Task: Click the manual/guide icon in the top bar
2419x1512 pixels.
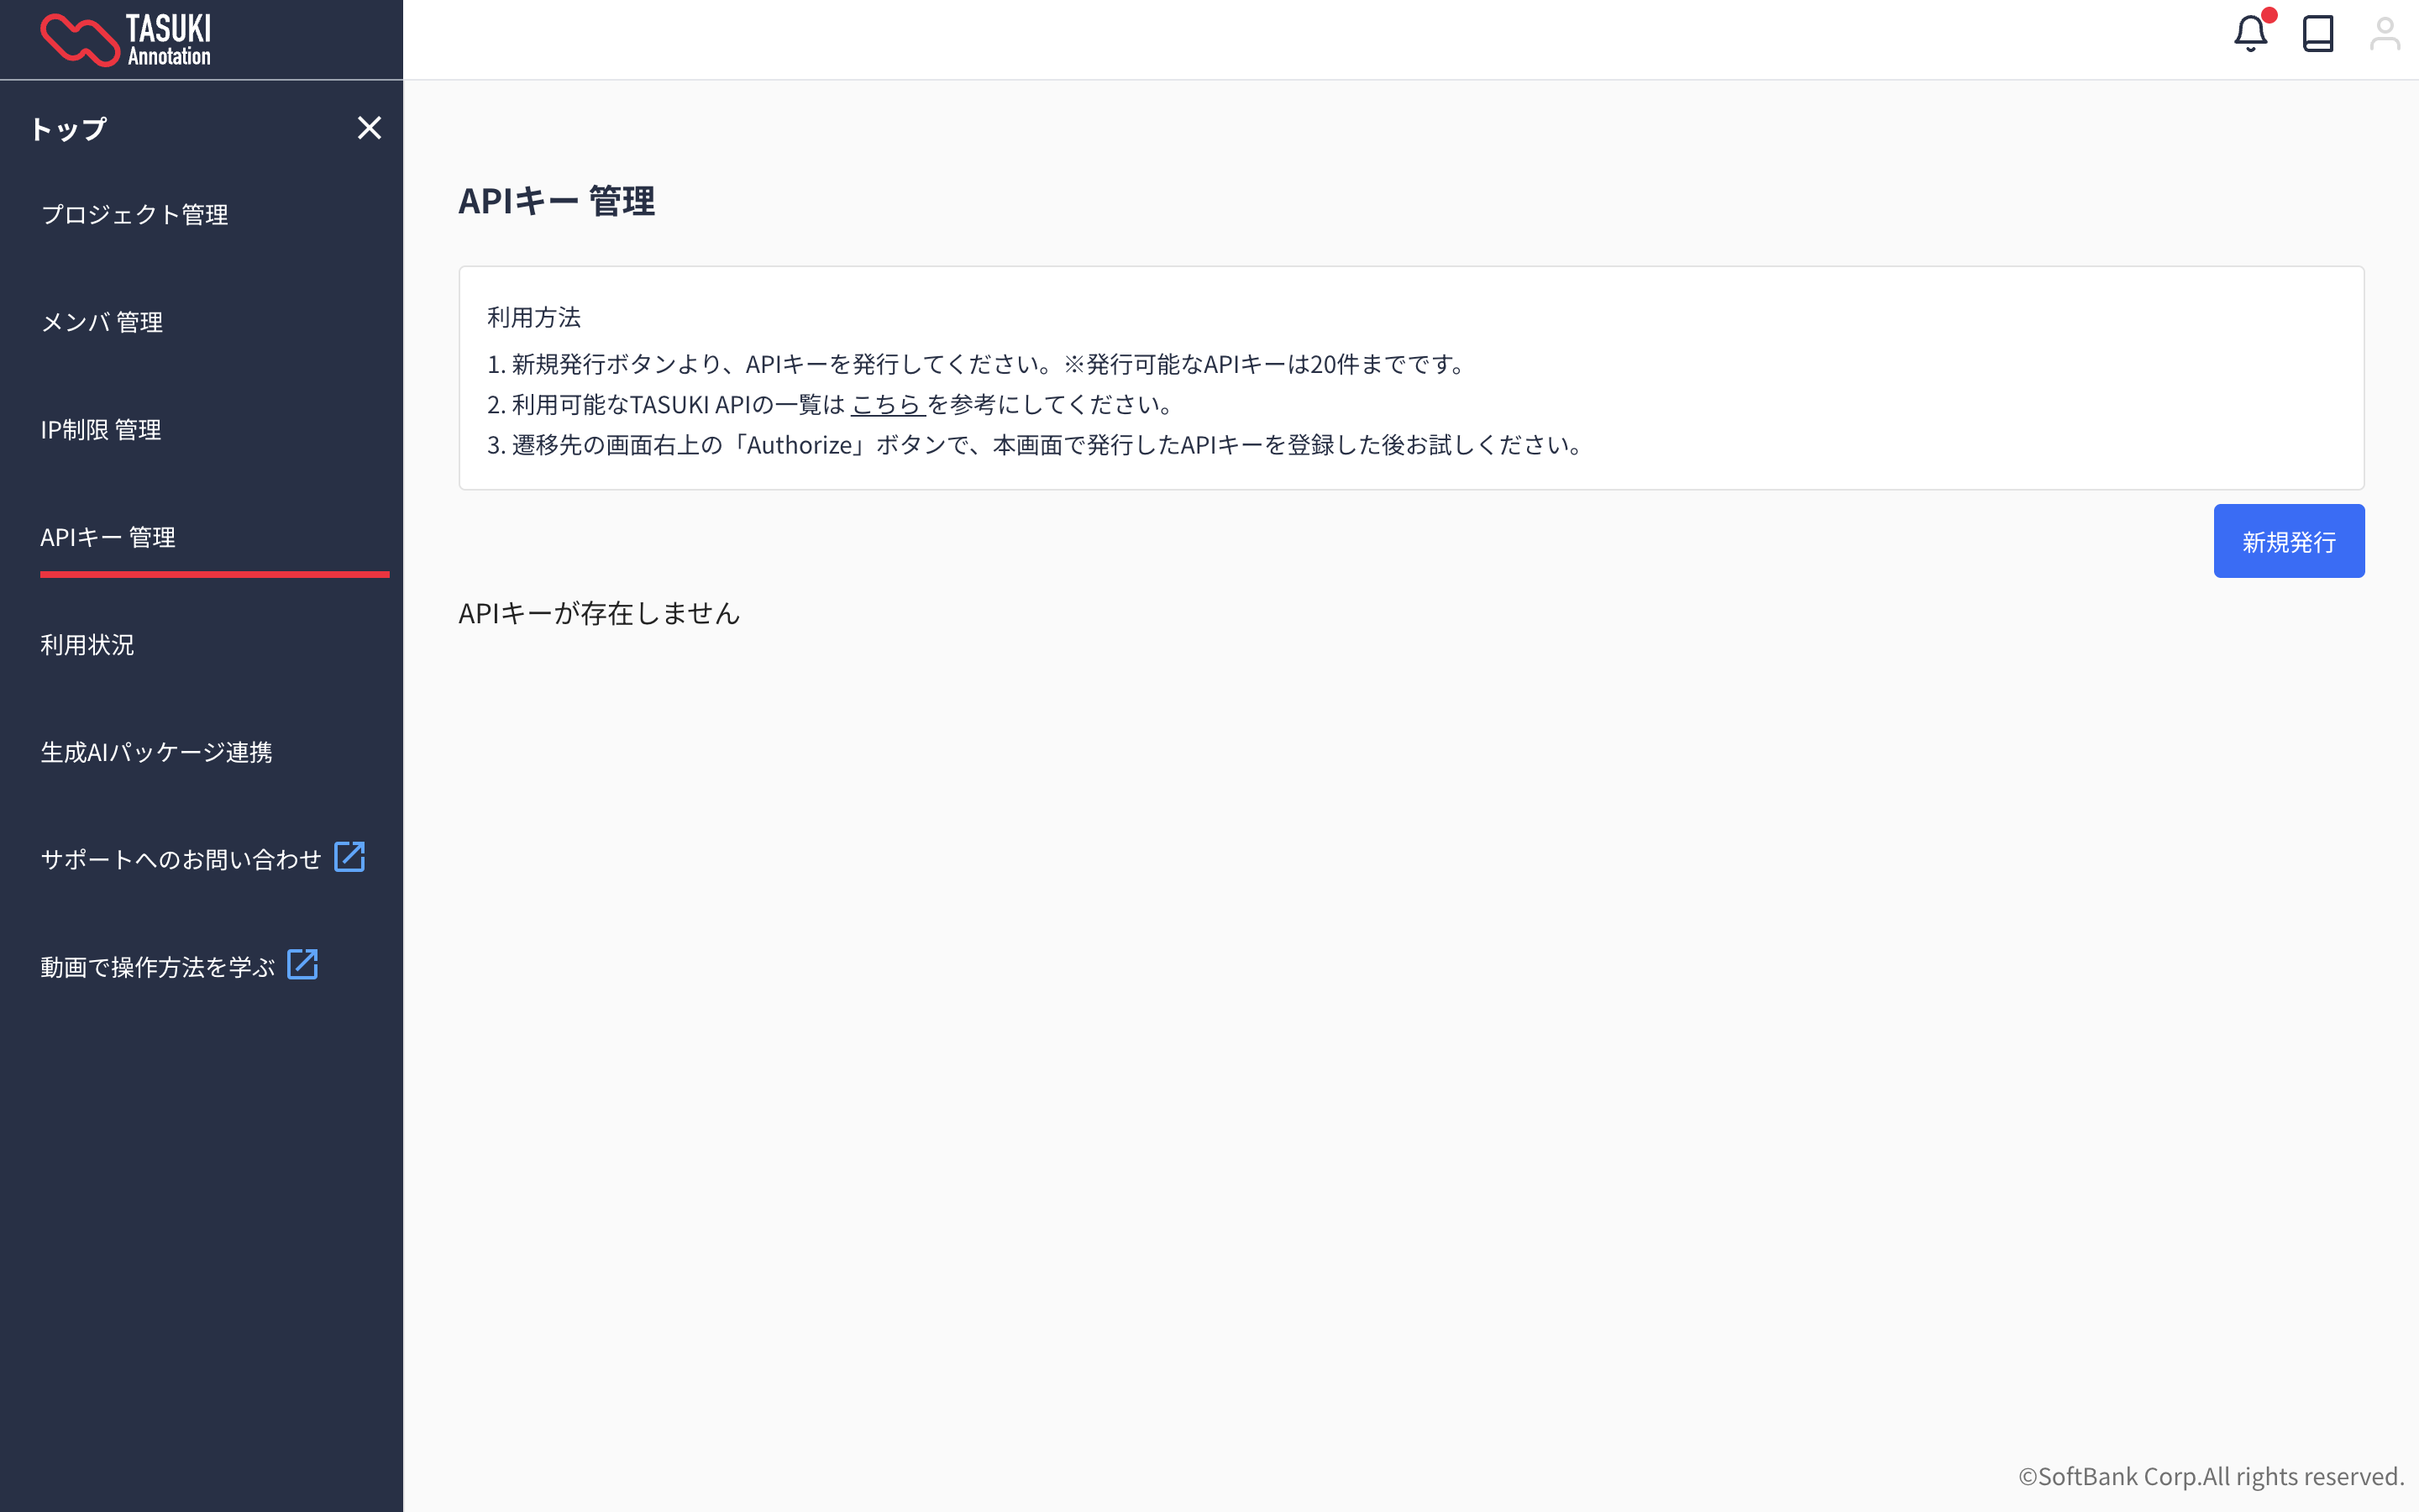Action: click(x=2319, y=33)
